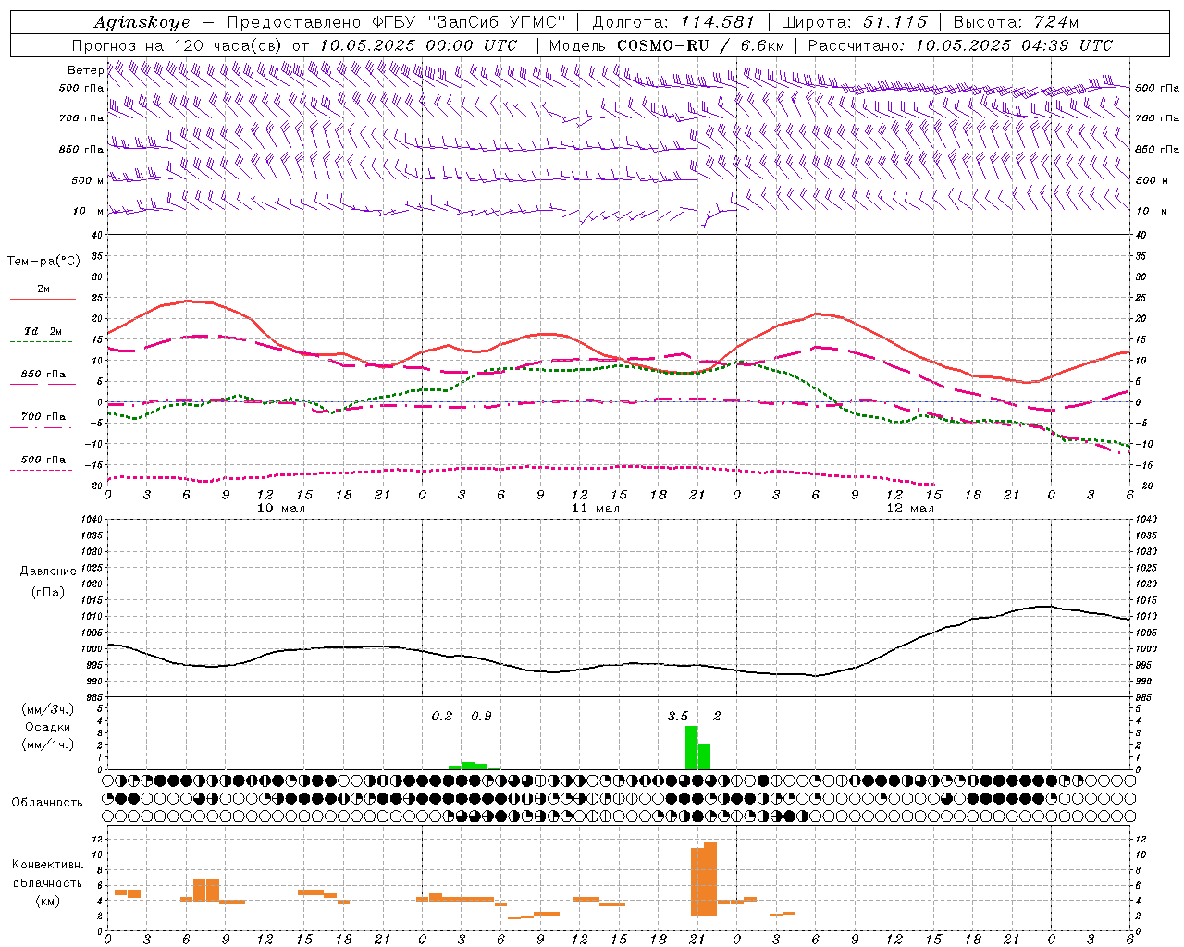The height and width of the screenshot is (947, 1184).
Task: Click the station name Aginskoye in the header
Action: coord(142,22)
